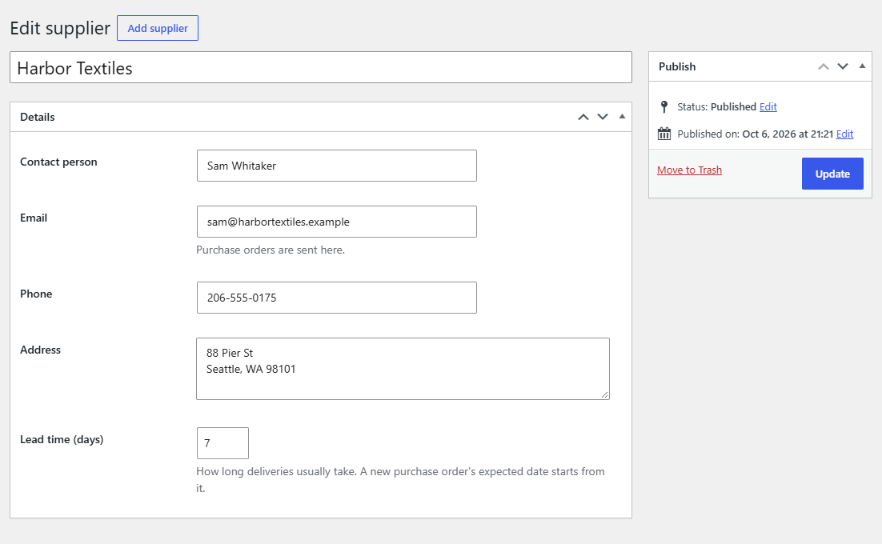Image resolution: width=882 pixels, height=544 pixels.
Task: Click inside the Address textarea
Action: tap(403, 369)
